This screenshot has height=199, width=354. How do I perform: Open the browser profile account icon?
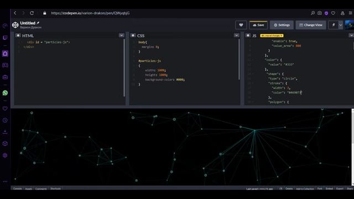point(342,13)
